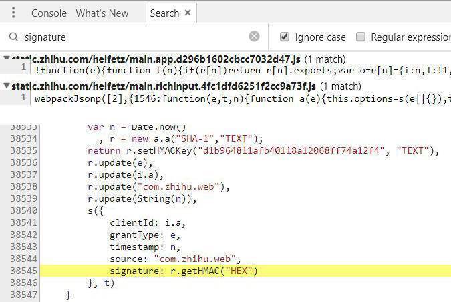
Task: Open the What's New tab
Action: pyautogui.click(x=102, y=13)
